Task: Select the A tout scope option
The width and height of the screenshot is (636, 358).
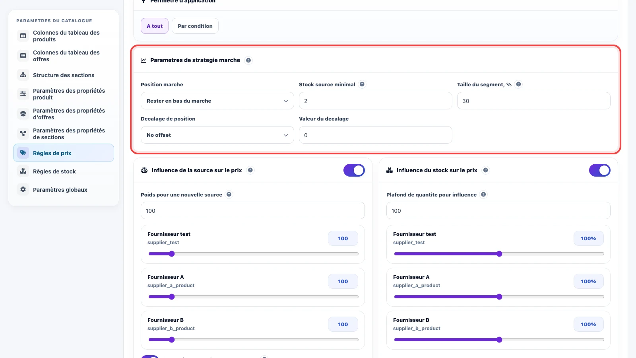Action: [x=155, y=26]
